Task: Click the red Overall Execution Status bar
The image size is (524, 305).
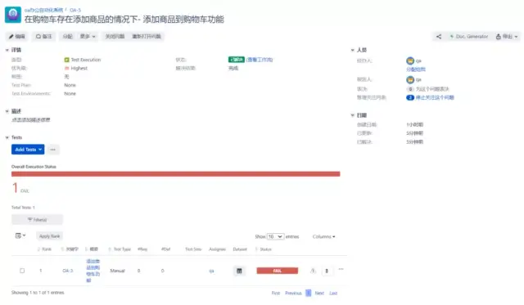Action: [x=175, y=174]
